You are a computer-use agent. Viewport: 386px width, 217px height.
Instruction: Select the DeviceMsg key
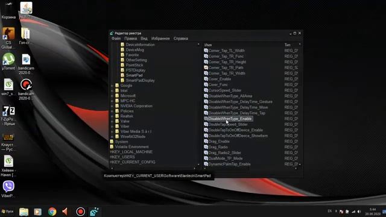134,49
